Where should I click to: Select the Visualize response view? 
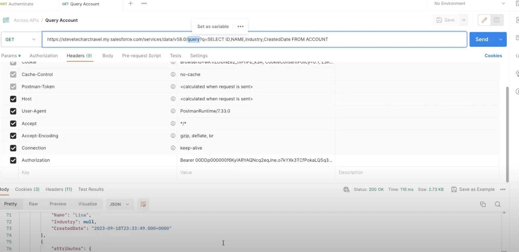tap(88, 204)
